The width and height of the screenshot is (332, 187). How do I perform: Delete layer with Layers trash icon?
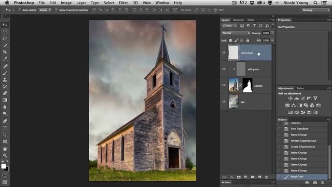tap(267, 177)
